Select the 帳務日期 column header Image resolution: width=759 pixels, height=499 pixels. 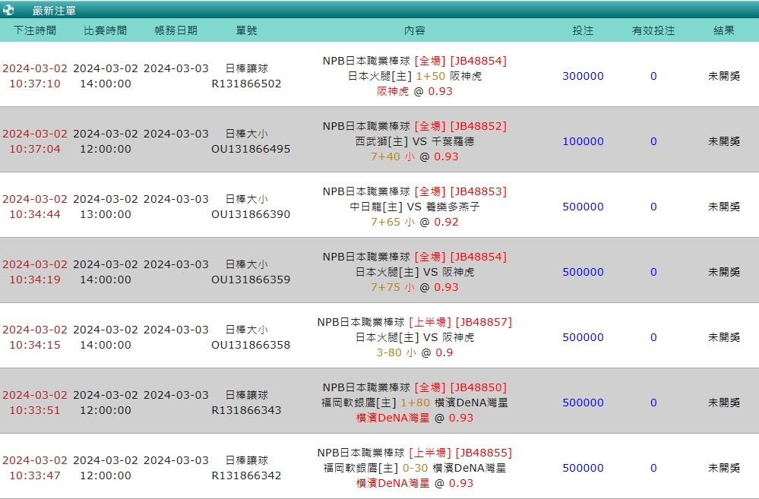pos(176,30)
